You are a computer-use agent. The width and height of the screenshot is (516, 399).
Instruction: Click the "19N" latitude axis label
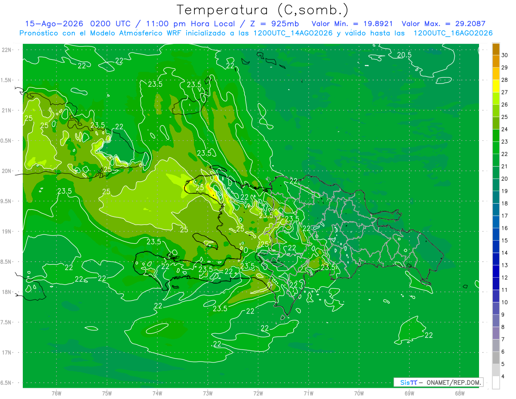click(7, 232)
